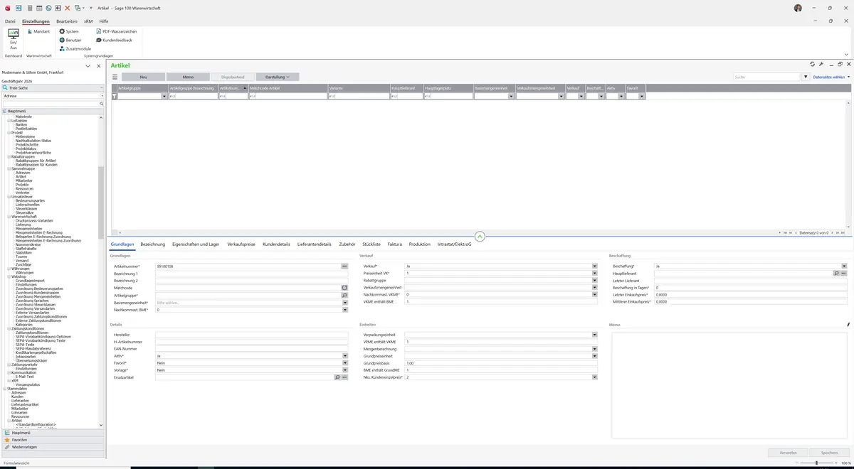Switch to the Stückliste tab

pyautogui.click(x=371, y=244)
